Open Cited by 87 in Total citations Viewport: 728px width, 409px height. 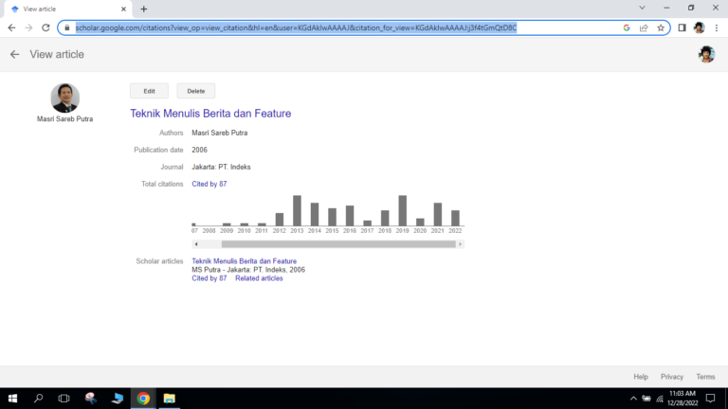coord(209,184)
